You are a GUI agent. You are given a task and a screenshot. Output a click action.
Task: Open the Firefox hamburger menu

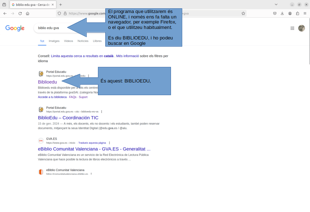[305, 13]
